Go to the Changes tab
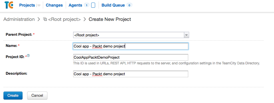 [54, 5]
